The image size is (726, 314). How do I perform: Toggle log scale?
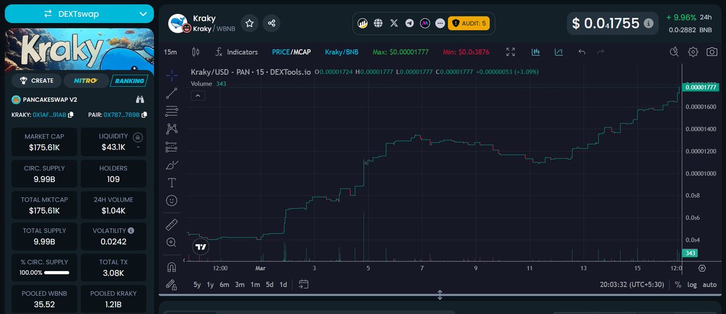coord(692,284)
